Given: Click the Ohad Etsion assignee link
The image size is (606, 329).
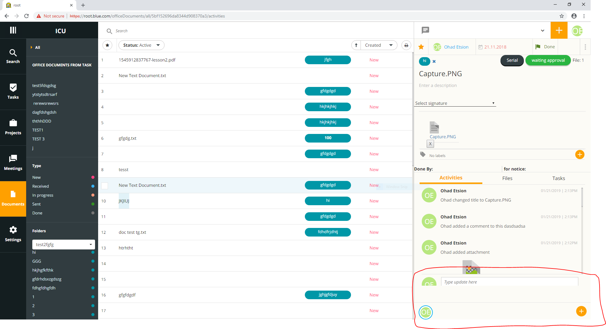Looking at the screenshot, I should [456, 47].
